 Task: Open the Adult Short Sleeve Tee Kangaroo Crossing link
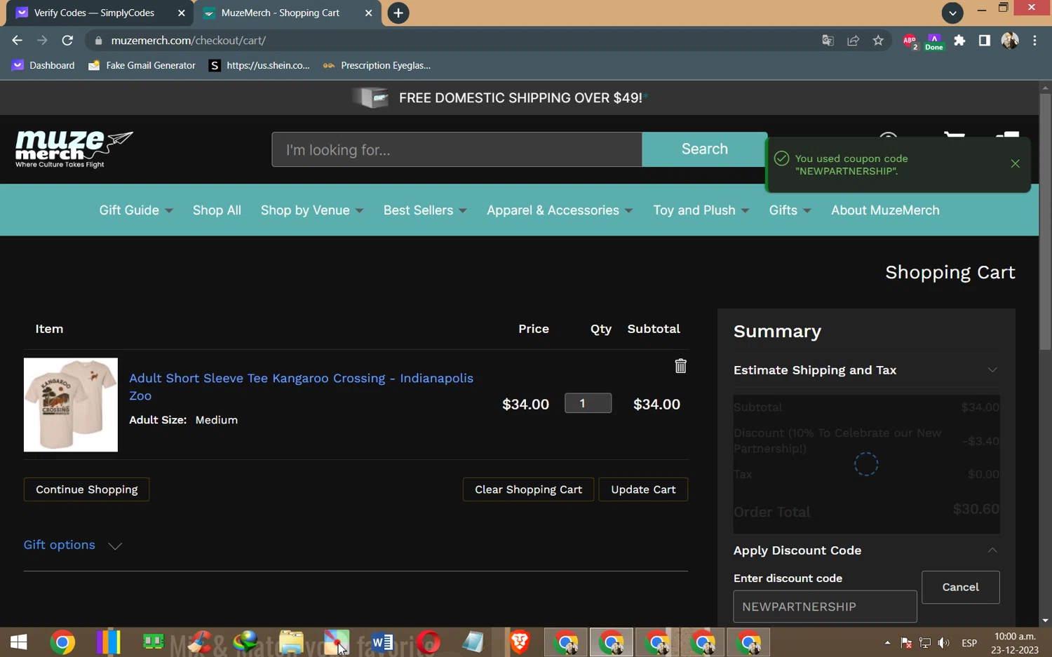tap(301, 386)
